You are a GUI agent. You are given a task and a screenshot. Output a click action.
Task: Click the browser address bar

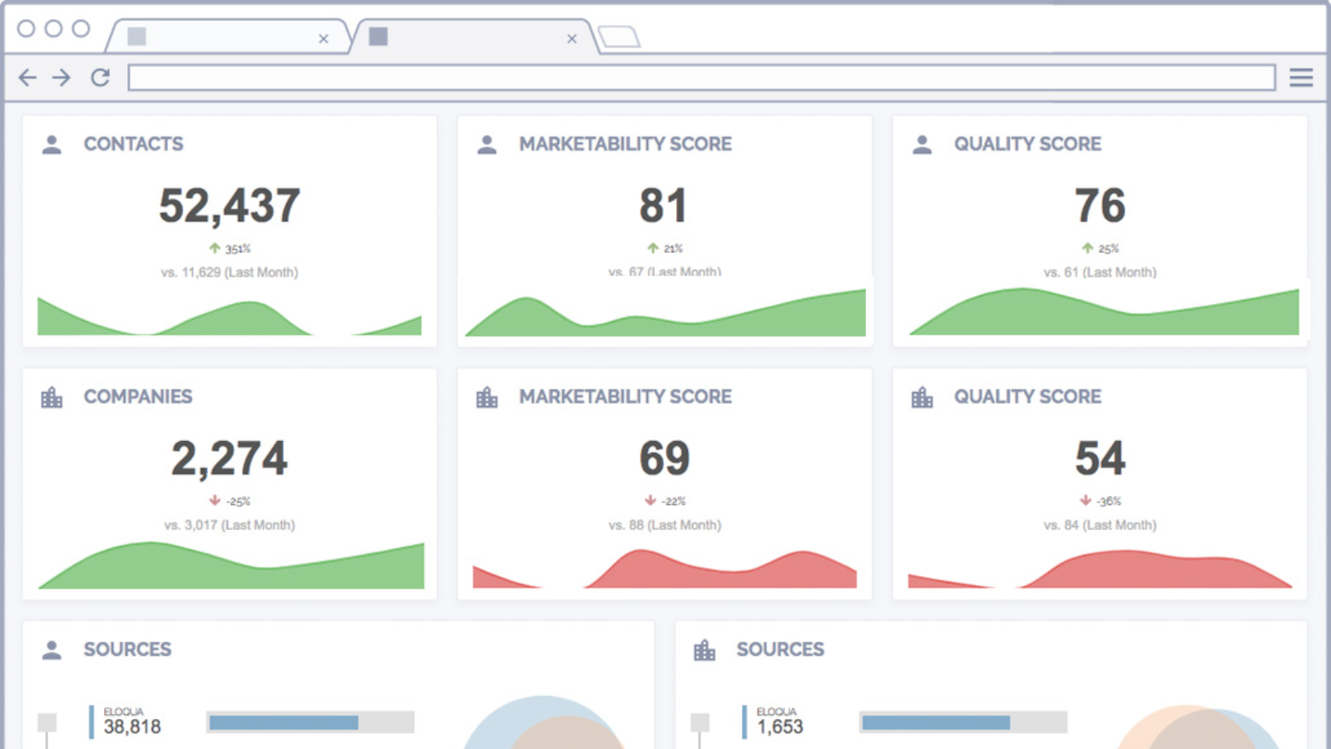click(699, 77)
